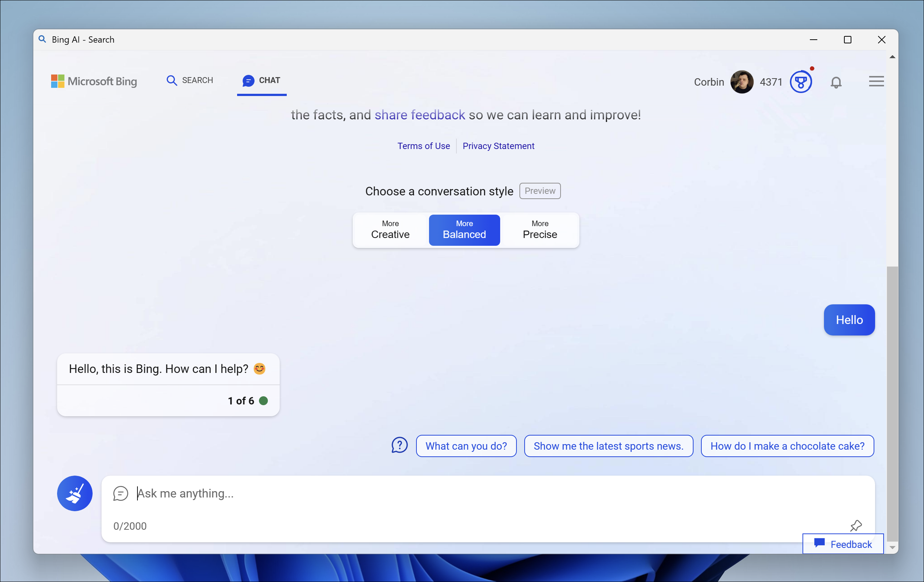Select More Creative conversation style

390,230
